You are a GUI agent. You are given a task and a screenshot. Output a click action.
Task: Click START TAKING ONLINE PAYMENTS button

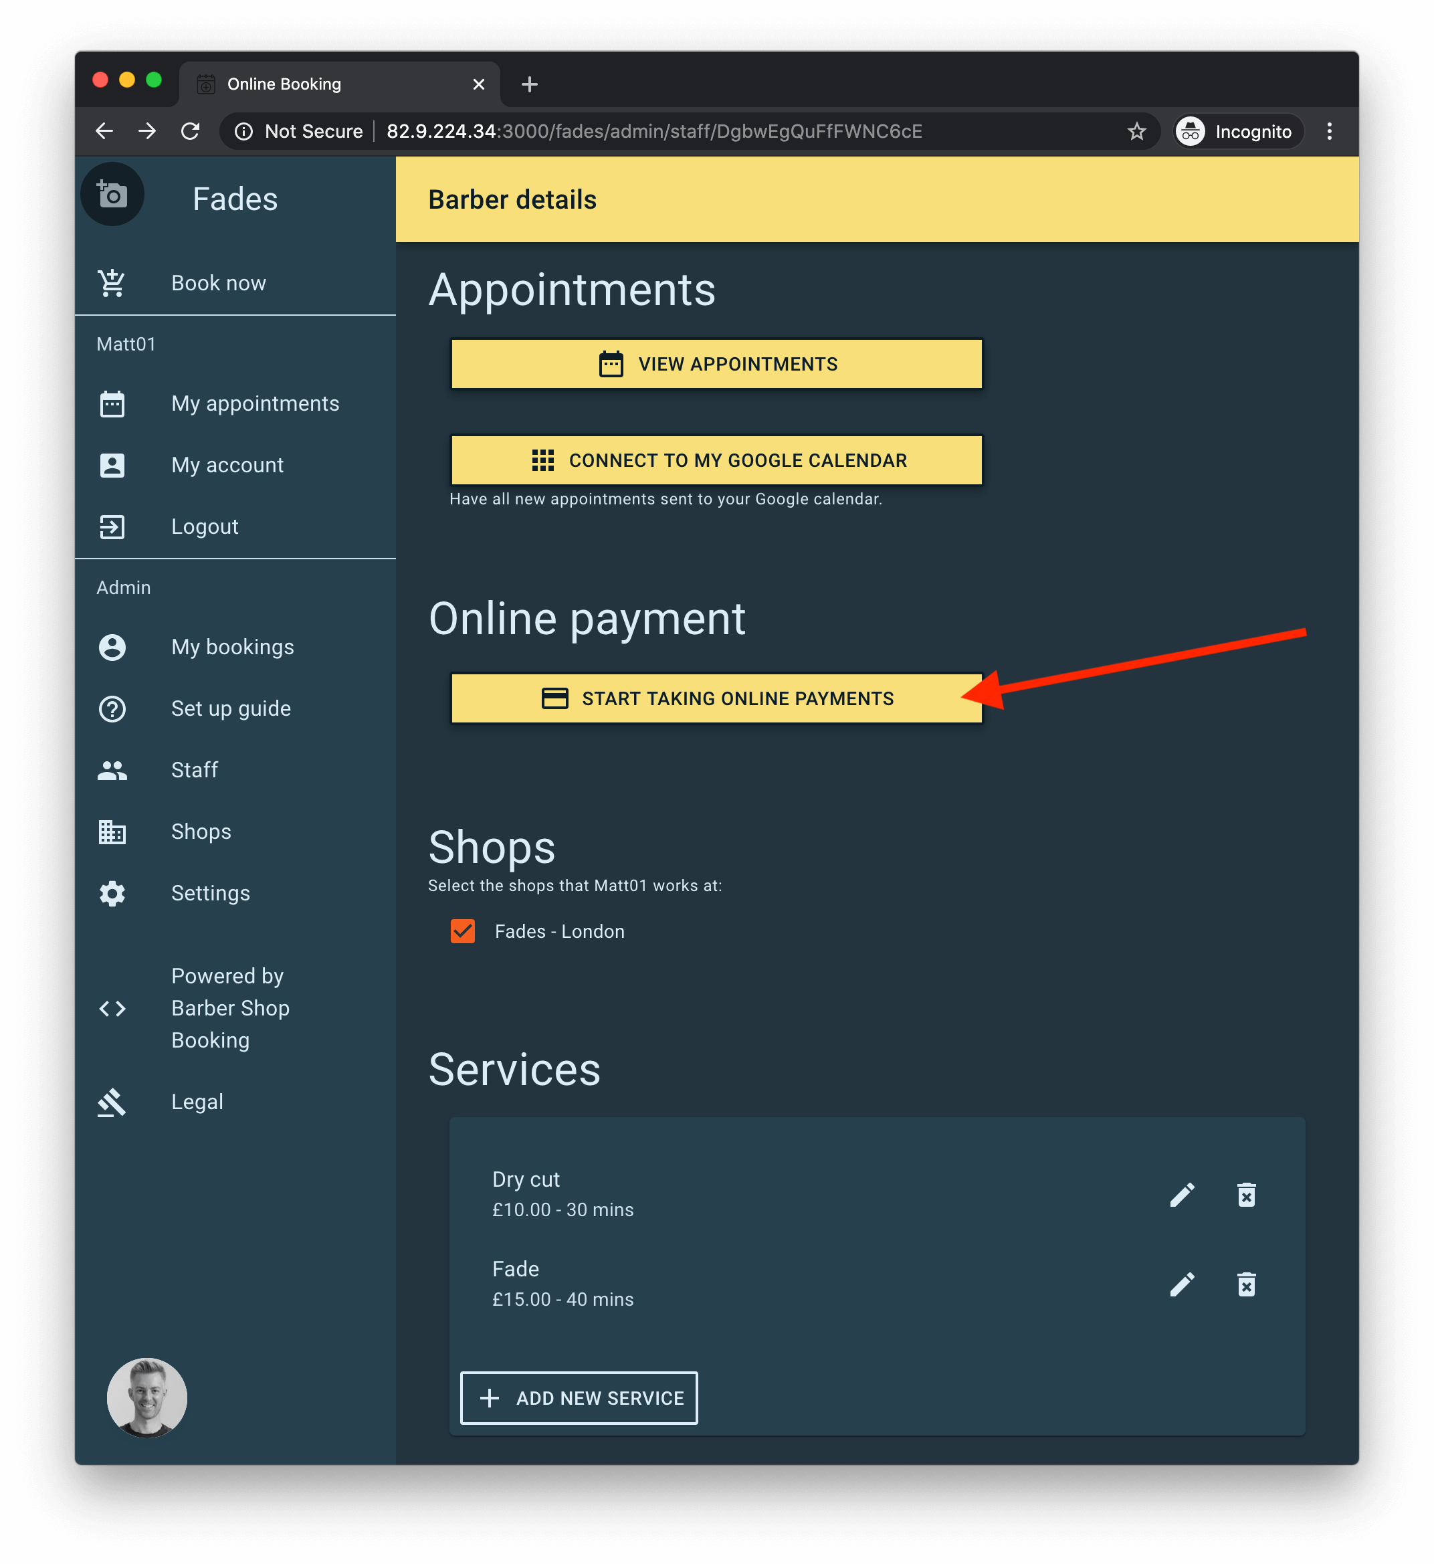[x=718, y=698]
